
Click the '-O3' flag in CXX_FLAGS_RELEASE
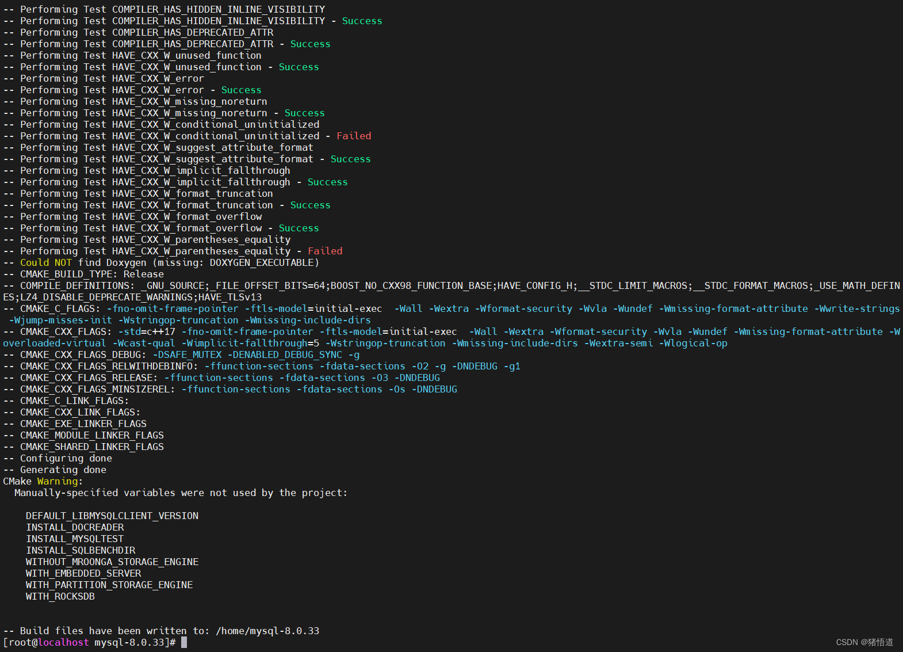(380, 378)
